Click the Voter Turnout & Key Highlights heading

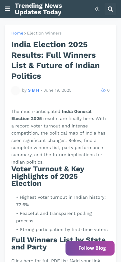click(48, 176)
